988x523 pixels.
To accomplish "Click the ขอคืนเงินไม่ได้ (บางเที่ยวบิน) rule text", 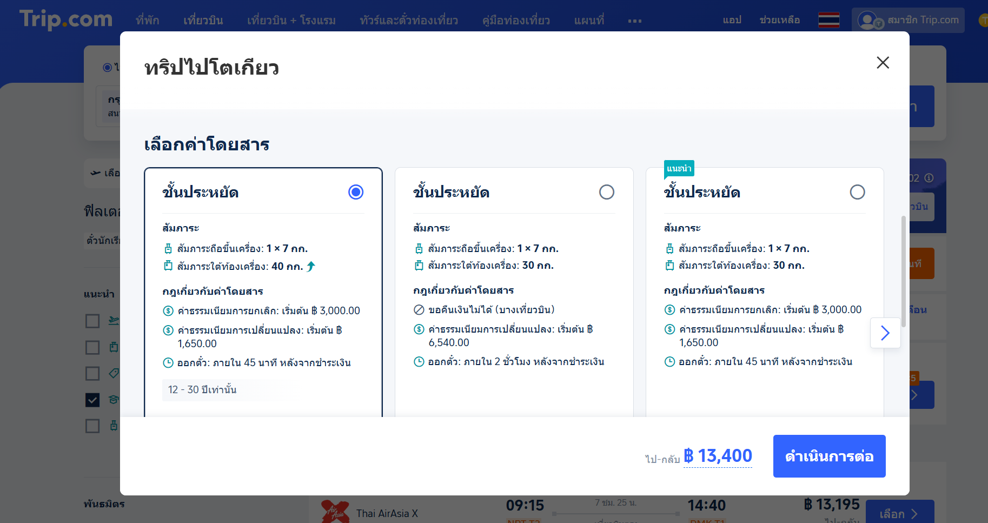I will coord(492,310).
